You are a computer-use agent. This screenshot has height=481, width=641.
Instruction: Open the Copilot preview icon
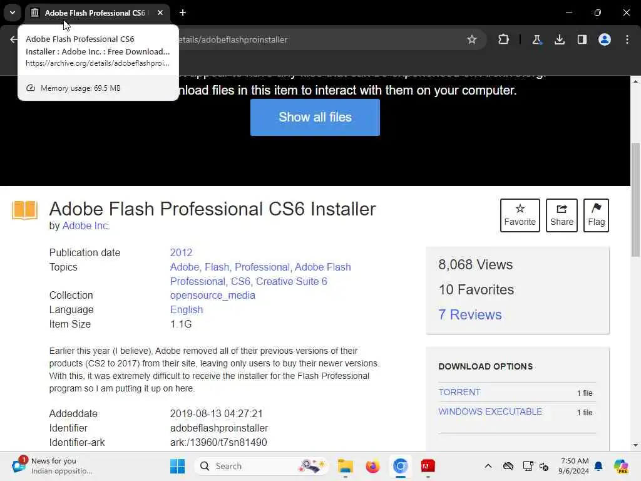621,466
